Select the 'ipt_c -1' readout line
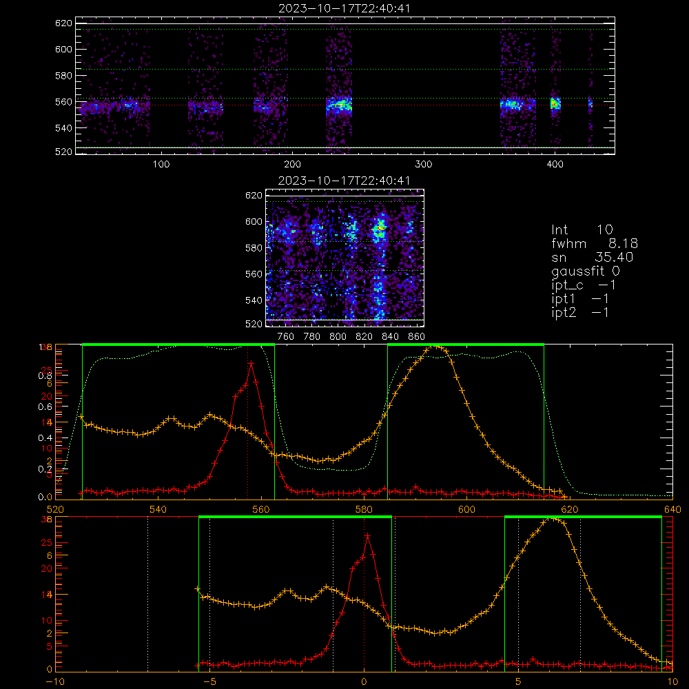 584,285
